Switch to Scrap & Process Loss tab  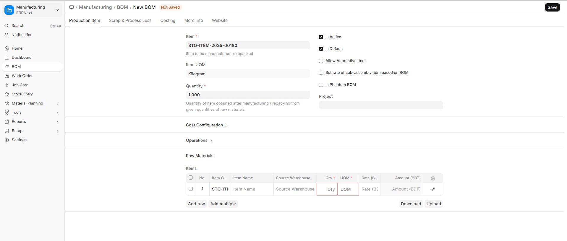pyautogui.click(x=130, y=20)
